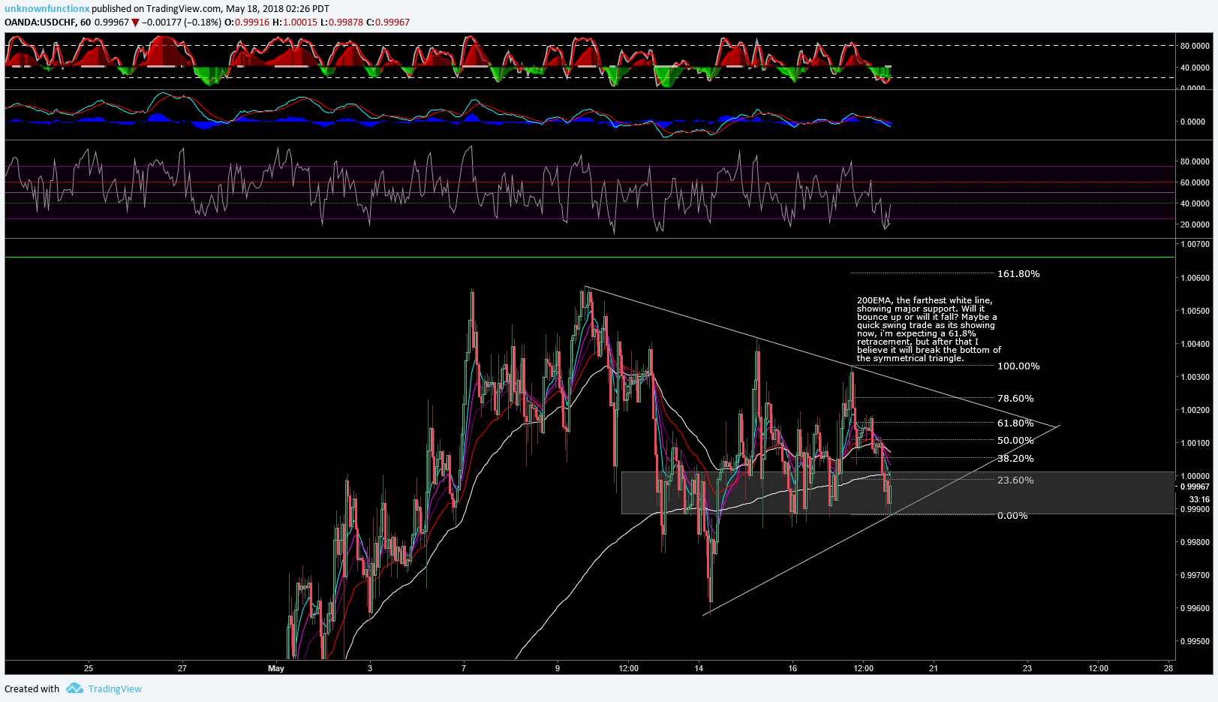Click the May label on time axis

tap(276, 668)
